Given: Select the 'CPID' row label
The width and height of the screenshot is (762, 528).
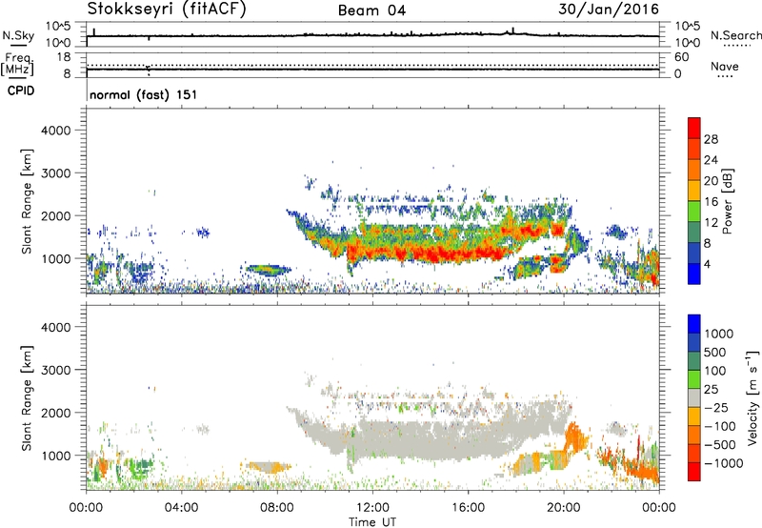Looking at the screenshot, I should 21,91.
